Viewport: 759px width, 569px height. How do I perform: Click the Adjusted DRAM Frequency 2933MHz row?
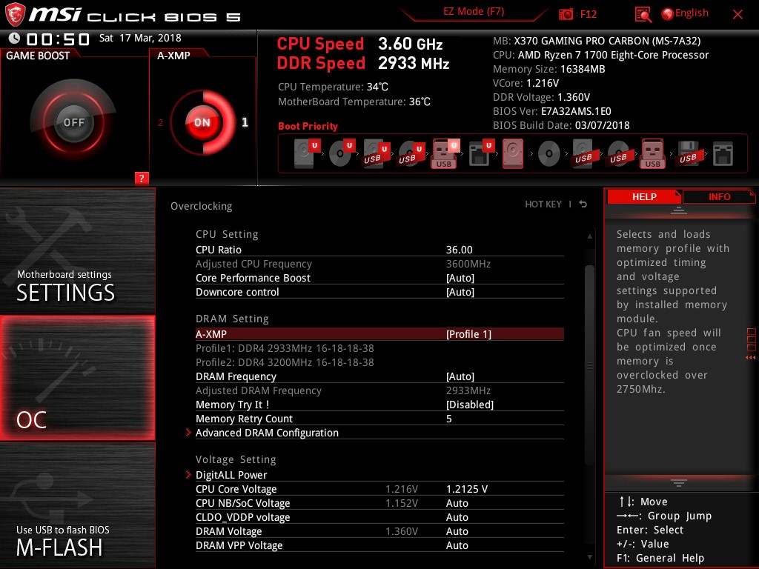379,390
